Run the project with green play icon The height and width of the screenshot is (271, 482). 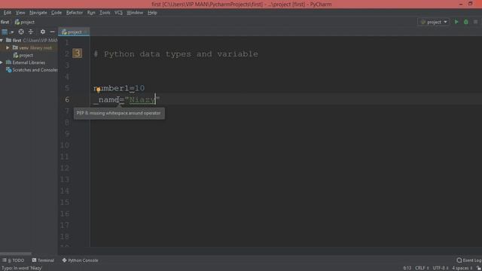(x=456, y=22)
